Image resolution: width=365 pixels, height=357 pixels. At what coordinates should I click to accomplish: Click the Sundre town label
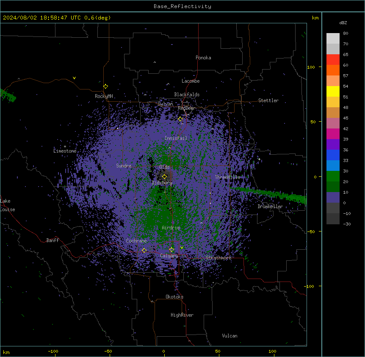pos(124,166)
